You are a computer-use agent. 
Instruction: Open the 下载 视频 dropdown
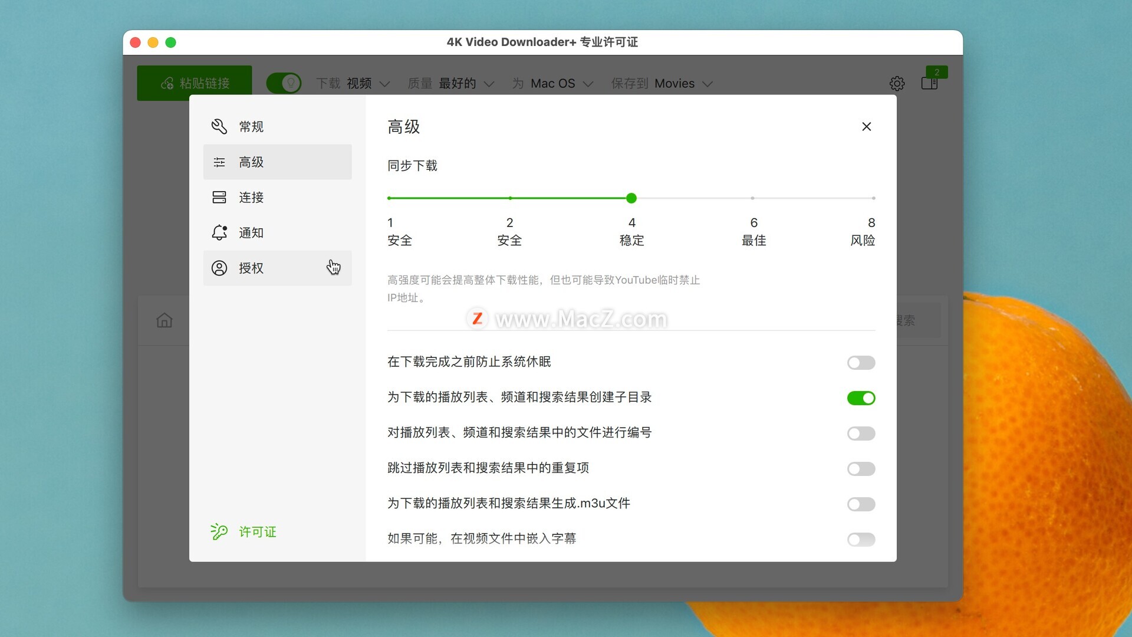pyautogui.click(x=353, y=83)
